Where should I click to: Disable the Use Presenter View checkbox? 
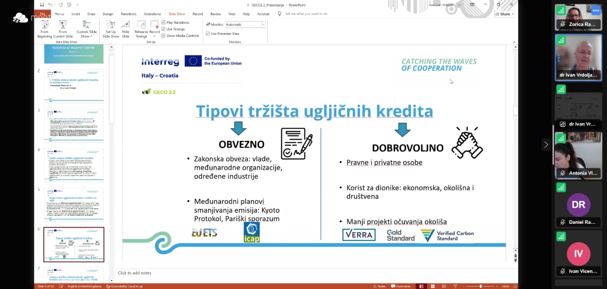pos(207,34)
